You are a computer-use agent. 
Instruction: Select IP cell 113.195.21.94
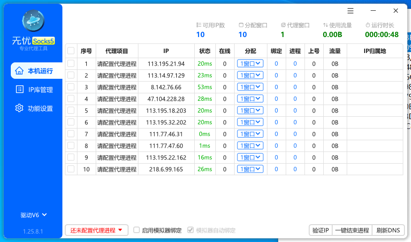pos(166,64)
